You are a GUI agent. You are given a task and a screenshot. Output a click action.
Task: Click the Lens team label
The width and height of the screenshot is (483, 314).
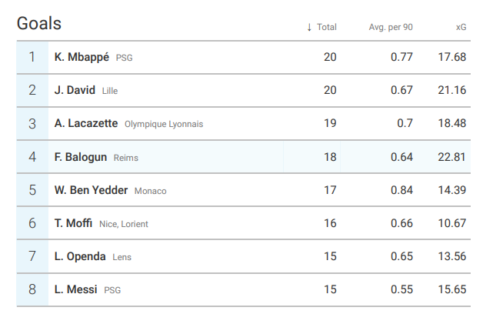pos(122,257)
